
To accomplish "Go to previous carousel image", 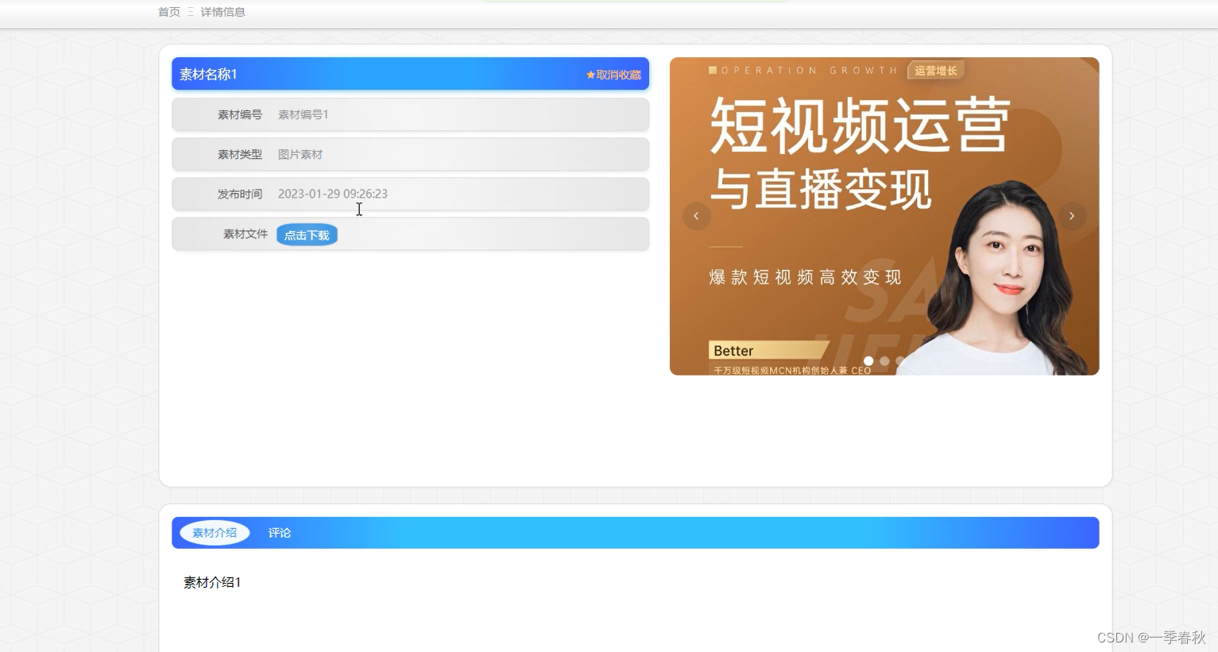I will point(696,216).
